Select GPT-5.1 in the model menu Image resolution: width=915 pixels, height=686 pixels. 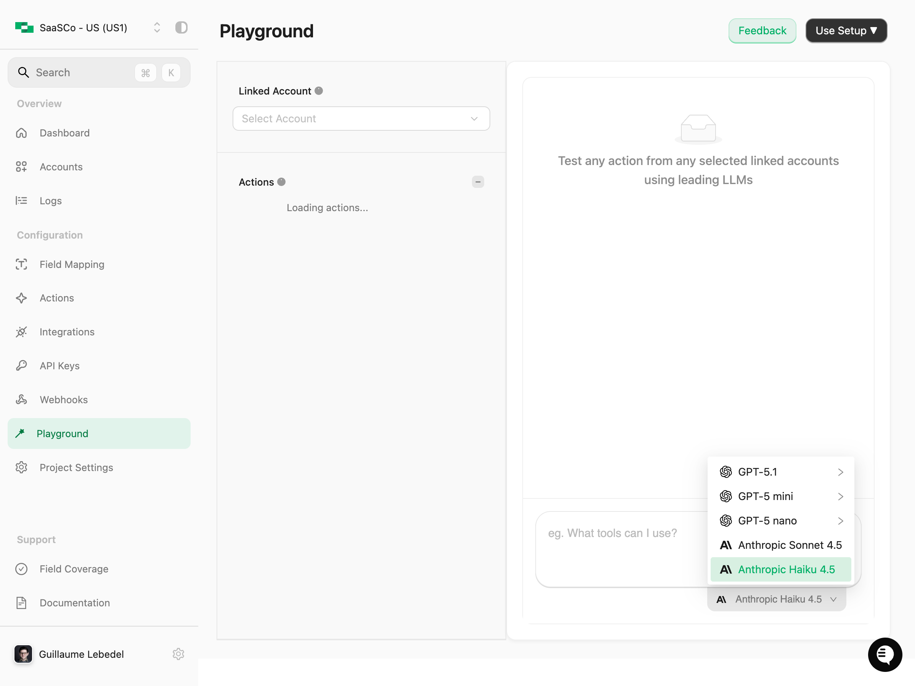click(758, 472)
